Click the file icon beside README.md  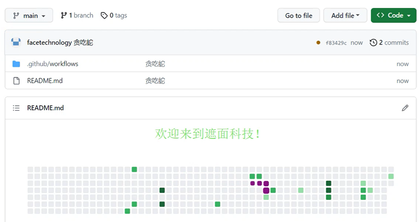(16, 81)
